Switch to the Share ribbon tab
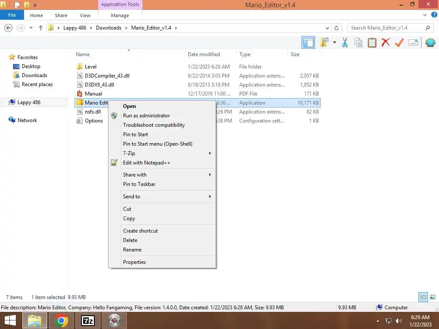439x329 pixels. 61,15
